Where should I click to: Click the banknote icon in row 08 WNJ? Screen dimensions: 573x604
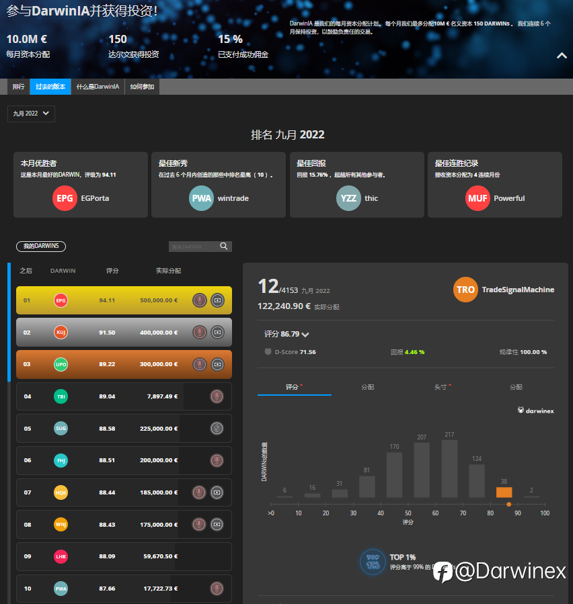[217, 524]
